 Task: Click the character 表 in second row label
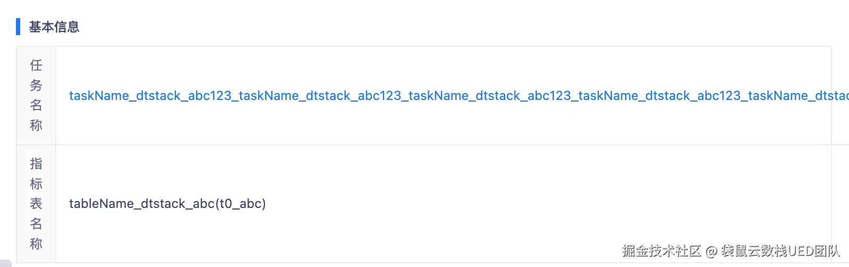coord(36,204)
